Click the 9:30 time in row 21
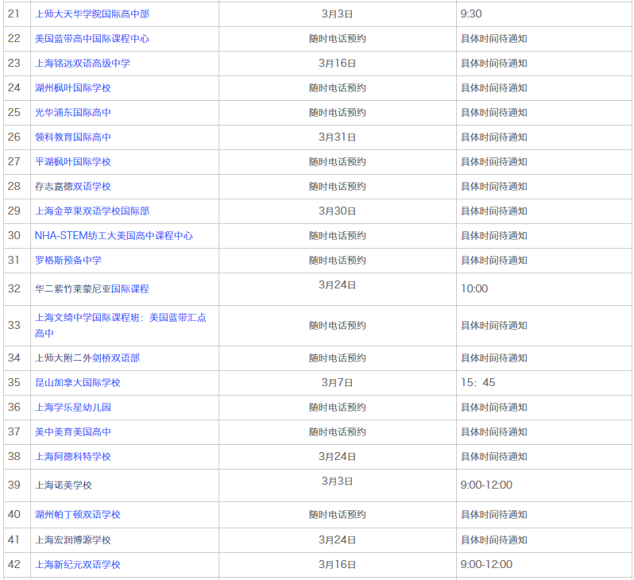Viewport: 634px width, 580px height. (x=471, y=14)
